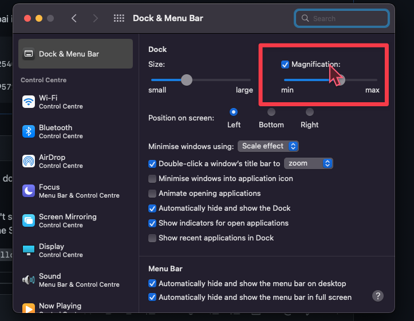Open the zoom action dropdown
Viewport: 414px width, 321px height.
point(309,163)
